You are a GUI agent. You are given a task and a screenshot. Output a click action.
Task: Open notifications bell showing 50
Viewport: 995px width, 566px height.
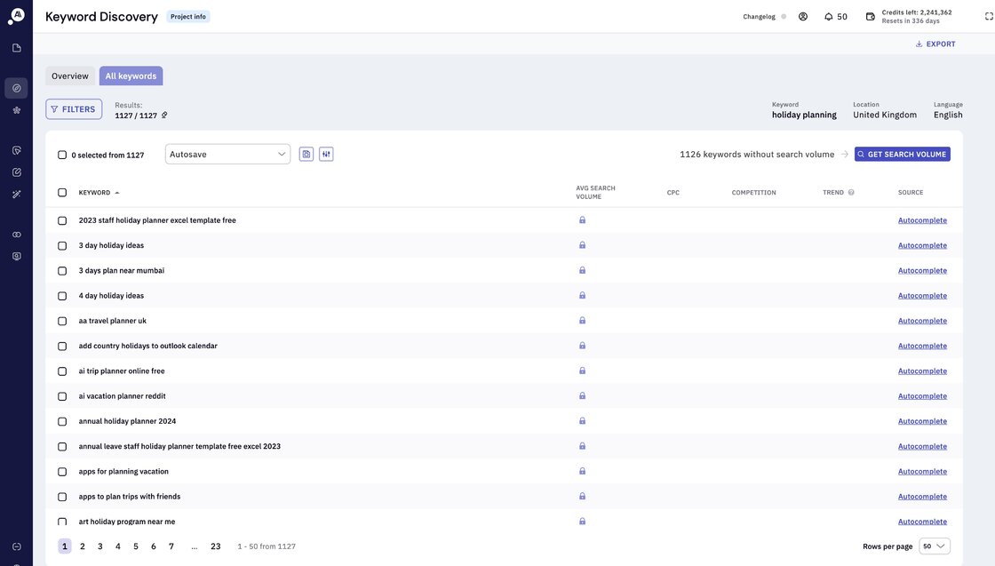pyautogui.click(x=835, y=17)
